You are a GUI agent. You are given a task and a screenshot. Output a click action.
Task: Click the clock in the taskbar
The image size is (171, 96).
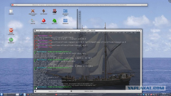click(x=164, y=94)
